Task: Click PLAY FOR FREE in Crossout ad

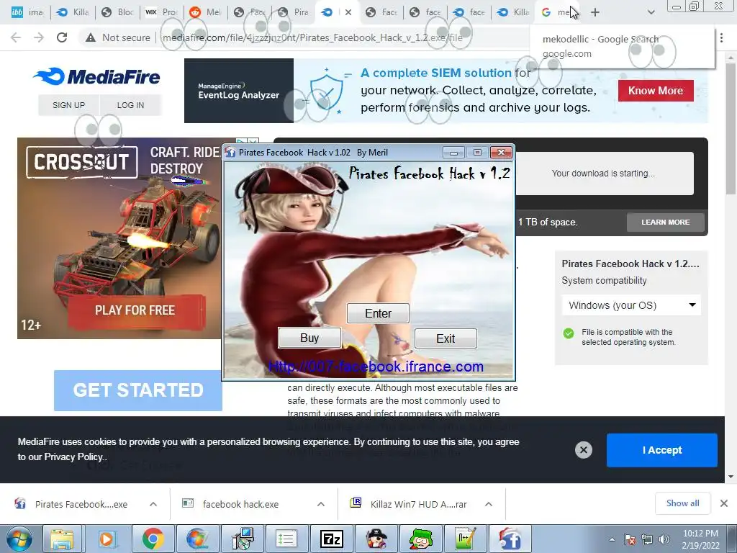Action: (x=135, y=310)
